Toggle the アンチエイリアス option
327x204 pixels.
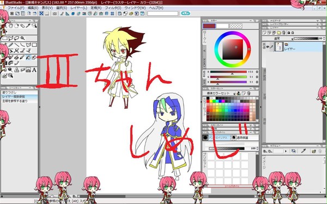tap(217, 138)
